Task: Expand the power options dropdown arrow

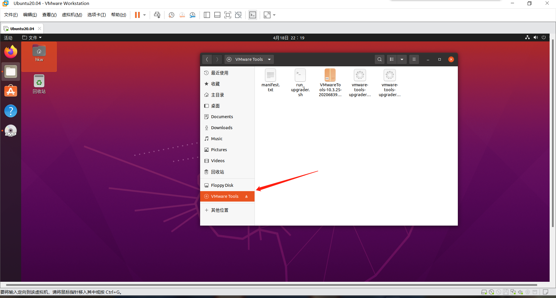Action: point(145,15)
